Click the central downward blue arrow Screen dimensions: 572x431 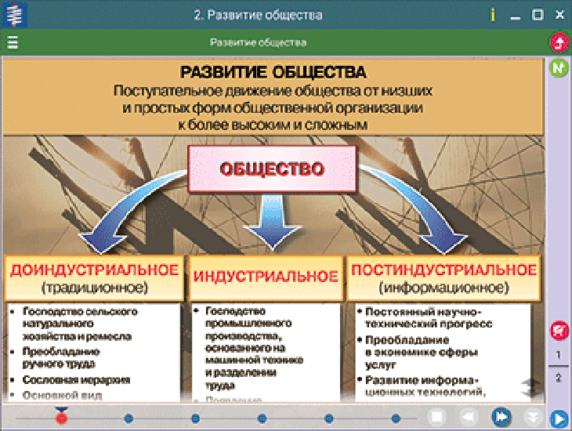click(273, 223)
